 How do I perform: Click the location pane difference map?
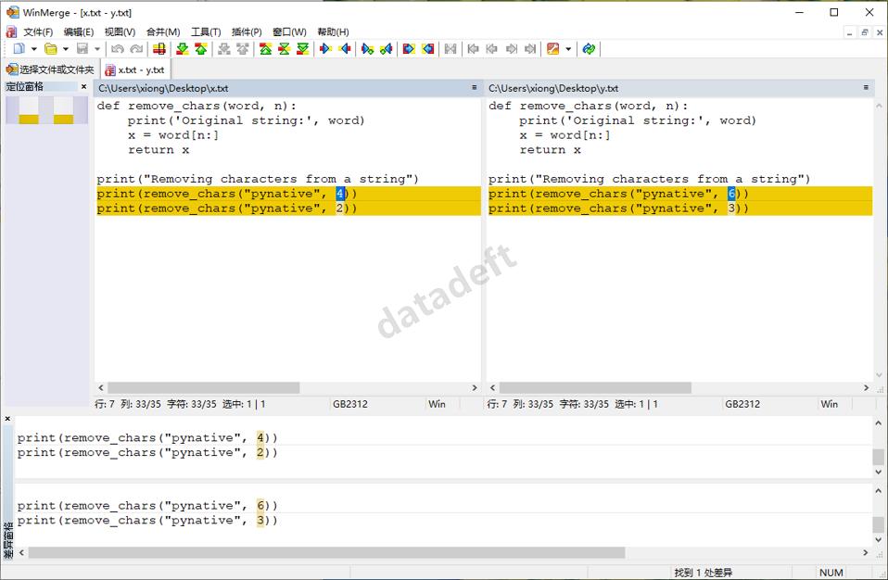point(47,110)
